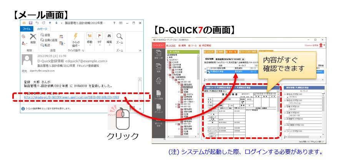Expand the 2015年度 tree folder
This screenshot has height=165, width=344.
coord(170,70)
